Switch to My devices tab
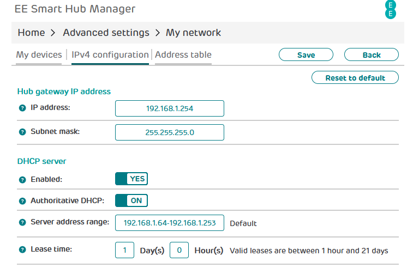The image size is (413, 274). click(x=39, y=54)
